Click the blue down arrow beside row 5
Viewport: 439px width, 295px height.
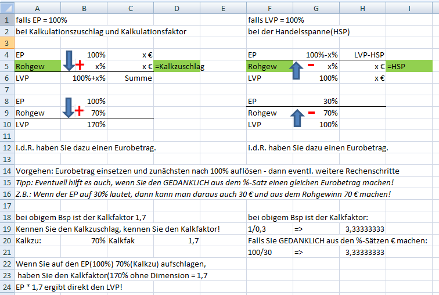click(69, 60)
